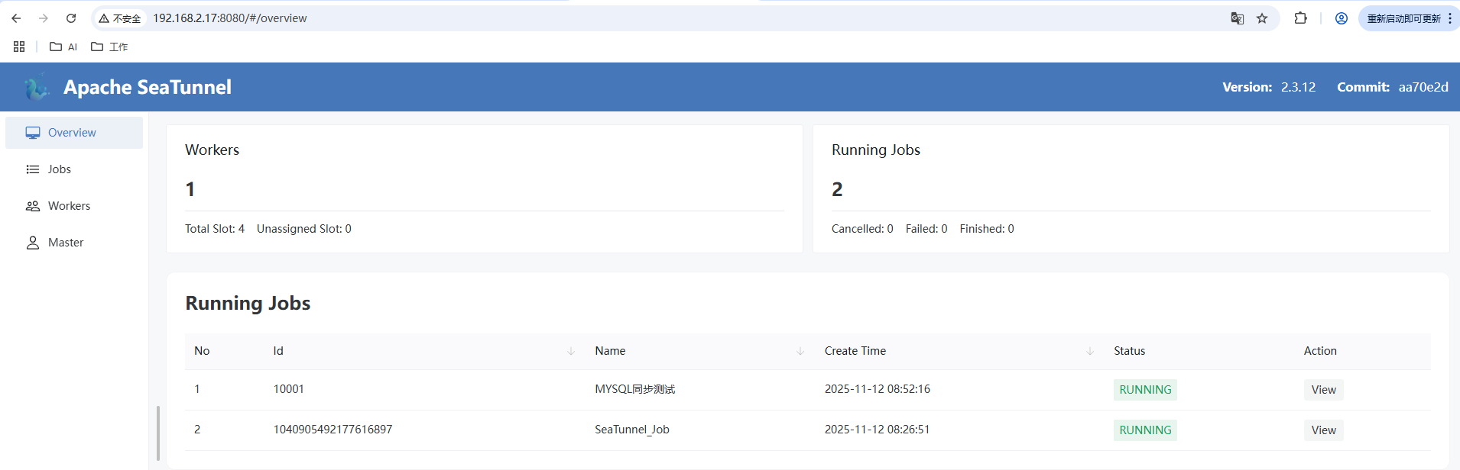Click the Apache SeaTunnel title text
The image size is (1460, 470).
tap(148, 88)
